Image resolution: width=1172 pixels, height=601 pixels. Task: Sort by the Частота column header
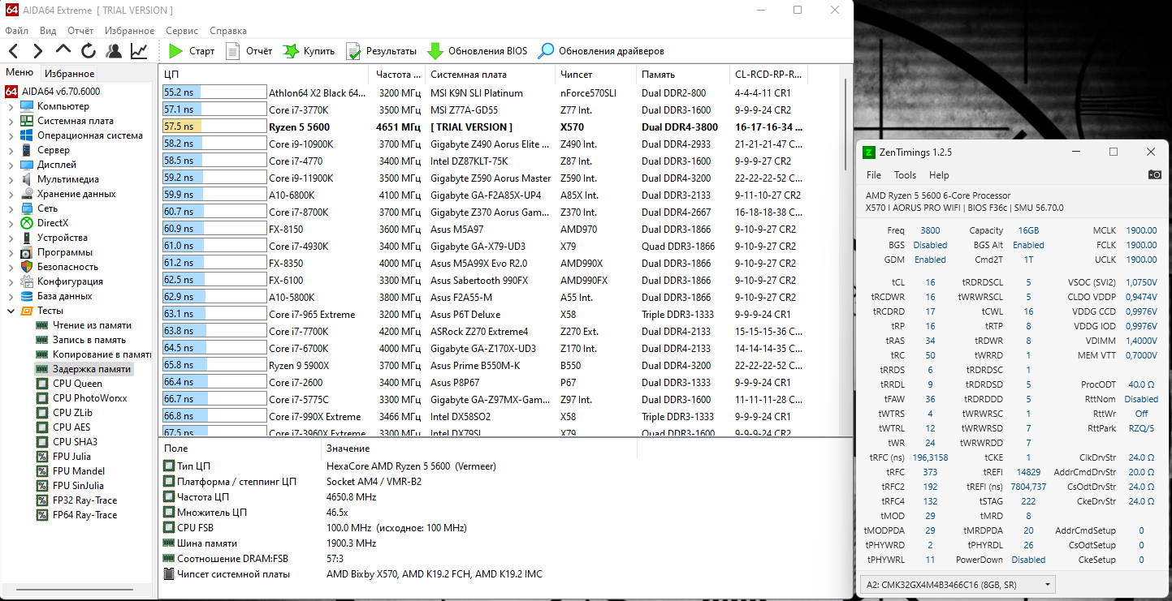click(x=398, y=74)
